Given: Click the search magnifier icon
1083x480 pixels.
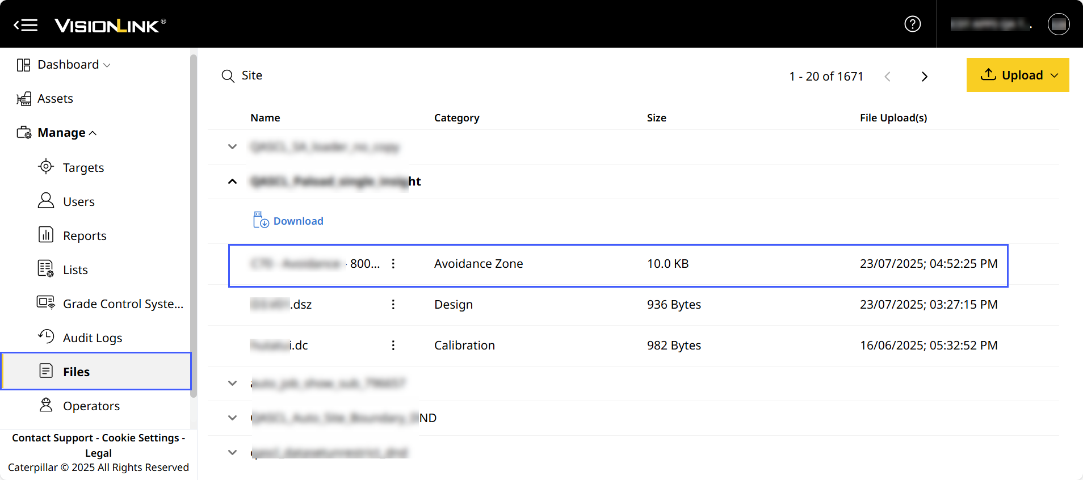Looking at the screenshot, I should coord(228,76).
